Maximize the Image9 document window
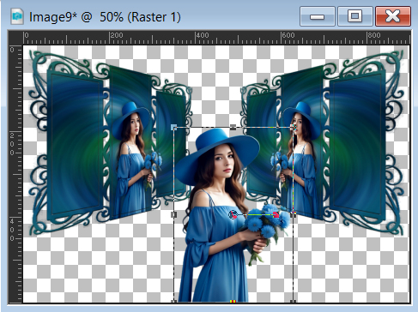The image size is (418, 312). pos(355,16)
